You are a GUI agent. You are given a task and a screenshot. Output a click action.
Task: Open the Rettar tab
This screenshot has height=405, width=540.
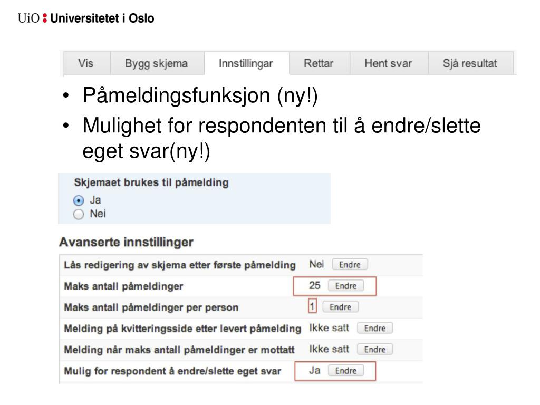319,63
